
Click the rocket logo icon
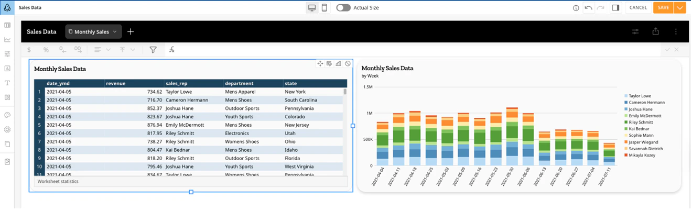click(x=7, y=8)
